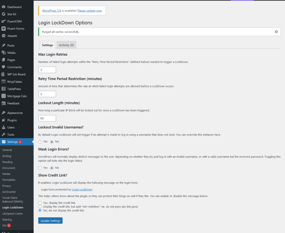
Task: Open the Media library icon
Action: pos(4,52)
